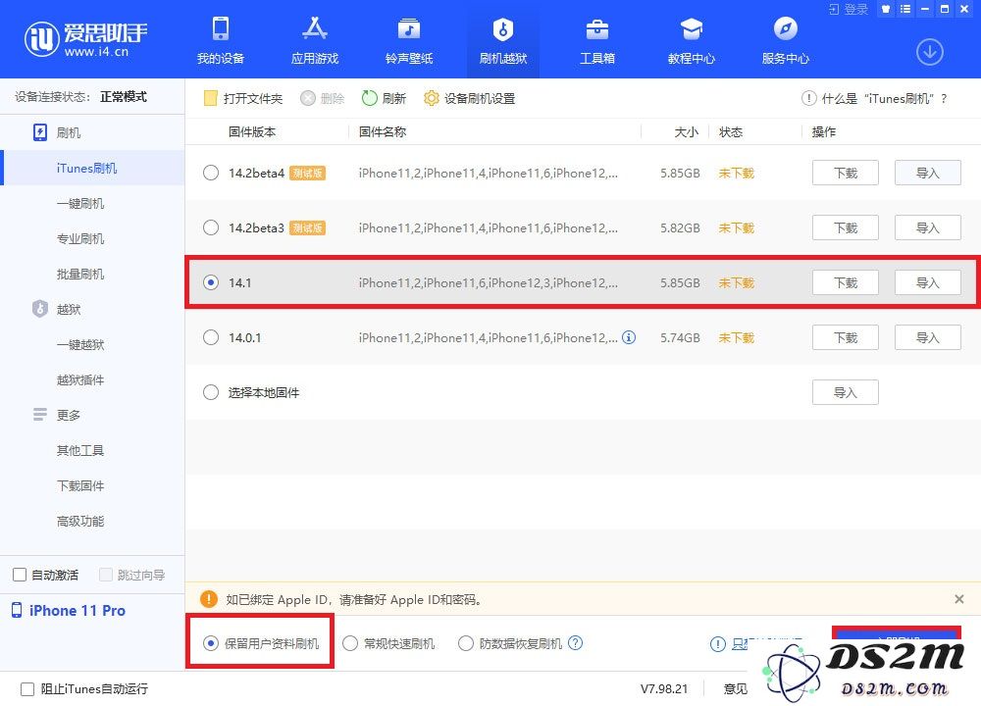Open 我的设备 device tab icon

220,29
